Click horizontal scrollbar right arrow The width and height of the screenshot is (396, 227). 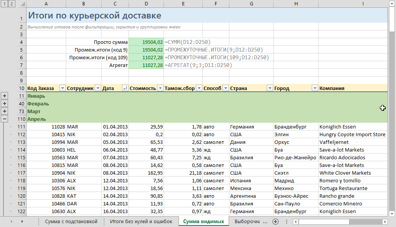pos(385,222)
